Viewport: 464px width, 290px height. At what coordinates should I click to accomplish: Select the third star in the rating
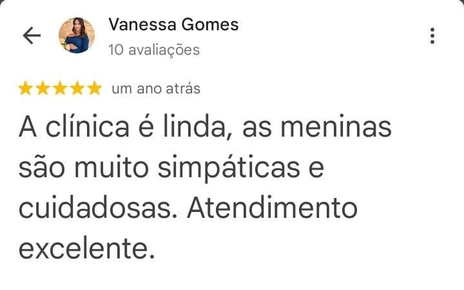point(60,88)
